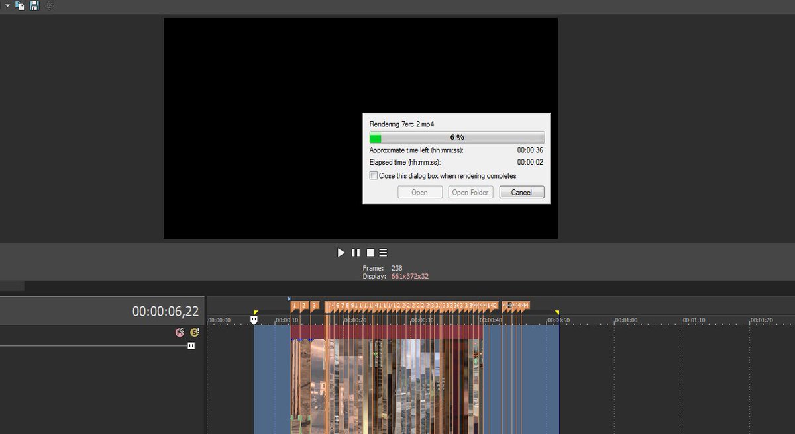This screenshot has width=795, height=434.
Task: Toggle the track Solo button
Action: pos(194,333)
